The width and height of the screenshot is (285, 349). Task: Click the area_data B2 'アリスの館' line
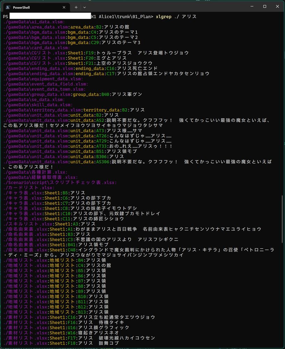66,27
